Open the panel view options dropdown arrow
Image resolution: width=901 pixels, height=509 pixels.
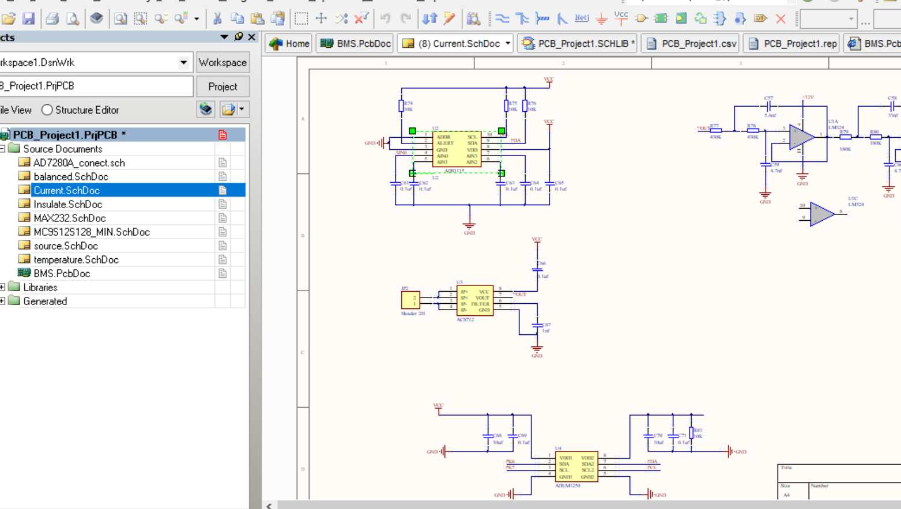click(x=242, y=109)
